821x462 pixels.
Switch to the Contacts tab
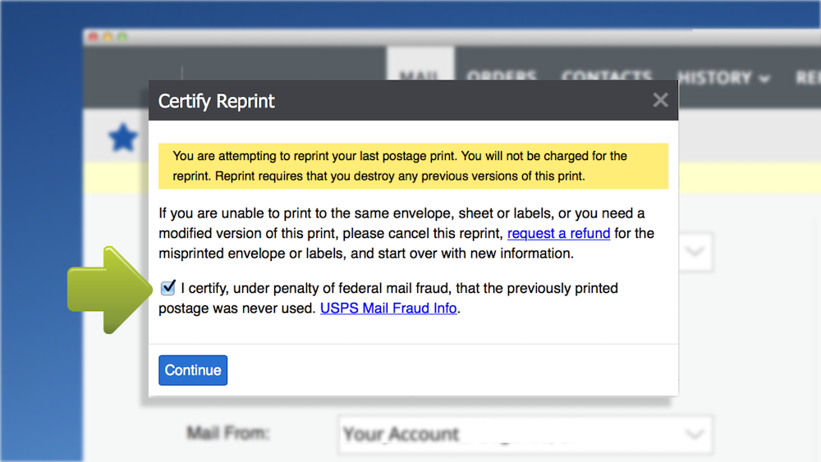coord(607,76)
